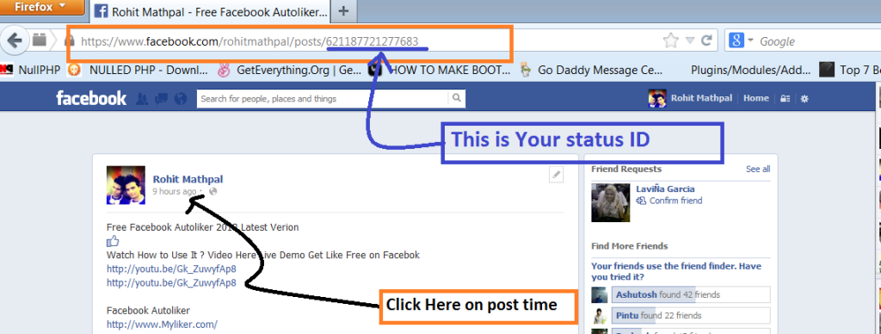881x334 pixels.
Task: Open the http://www.Myliker.com/ link
Action: tap(162, 325)
